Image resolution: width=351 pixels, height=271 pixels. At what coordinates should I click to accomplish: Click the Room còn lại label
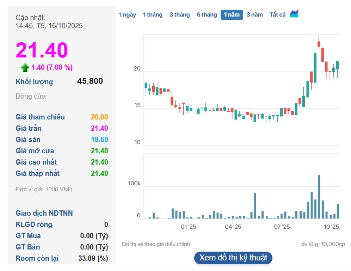[x=37, y=258]
